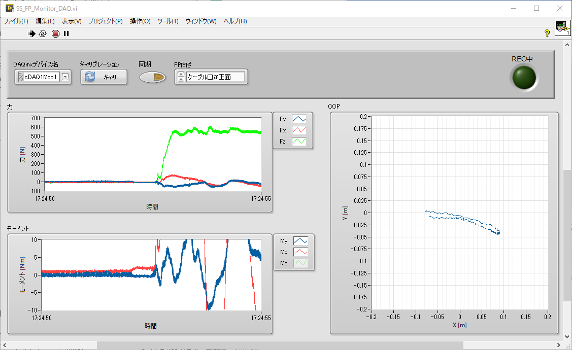Click the My blue plot sample in the legend
Image resolution: width=572 pixels, height=350 pixels.
(x=300, y=241)
